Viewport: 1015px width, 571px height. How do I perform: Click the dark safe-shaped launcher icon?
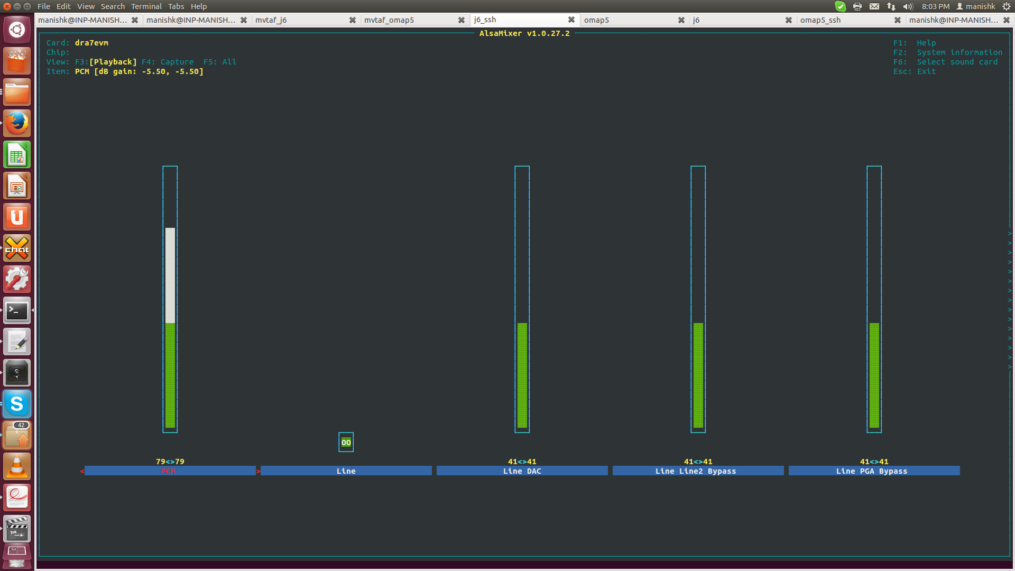[17, 373]
